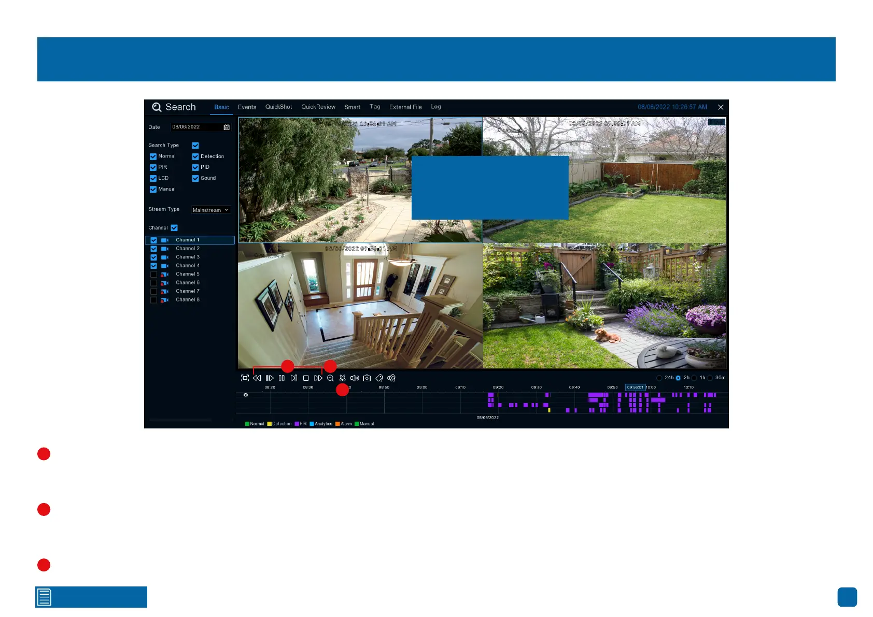The width and height of the screenshot is (873, 617).
Task: Open the calendar icon beside Date field
Action: 227,127
